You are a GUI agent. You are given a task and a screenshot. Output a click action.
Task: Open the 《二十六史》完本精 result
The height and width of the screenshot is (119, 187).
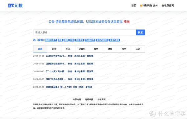point(69,71)
